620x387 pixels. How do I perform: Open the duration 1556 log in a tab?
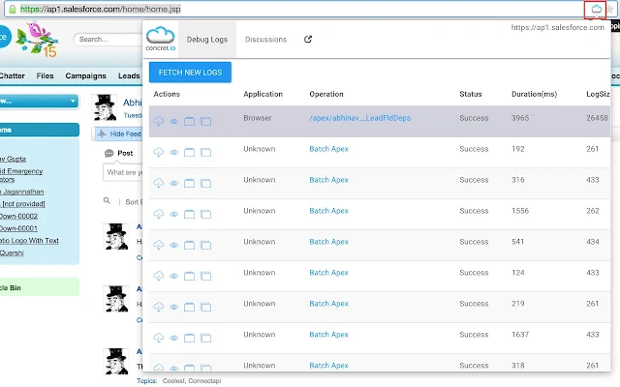tap(190, 214)
